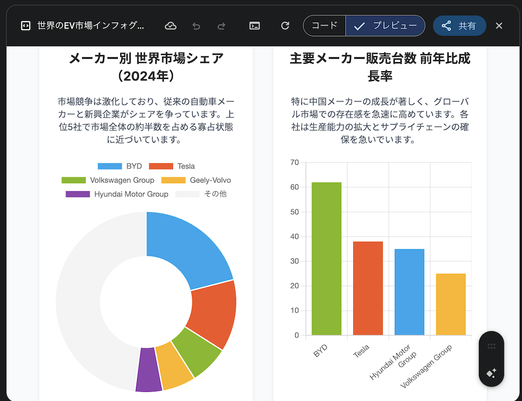Click heading メーカー別 世界市場シェア
The image size is (522, 401).
[146, 67]
